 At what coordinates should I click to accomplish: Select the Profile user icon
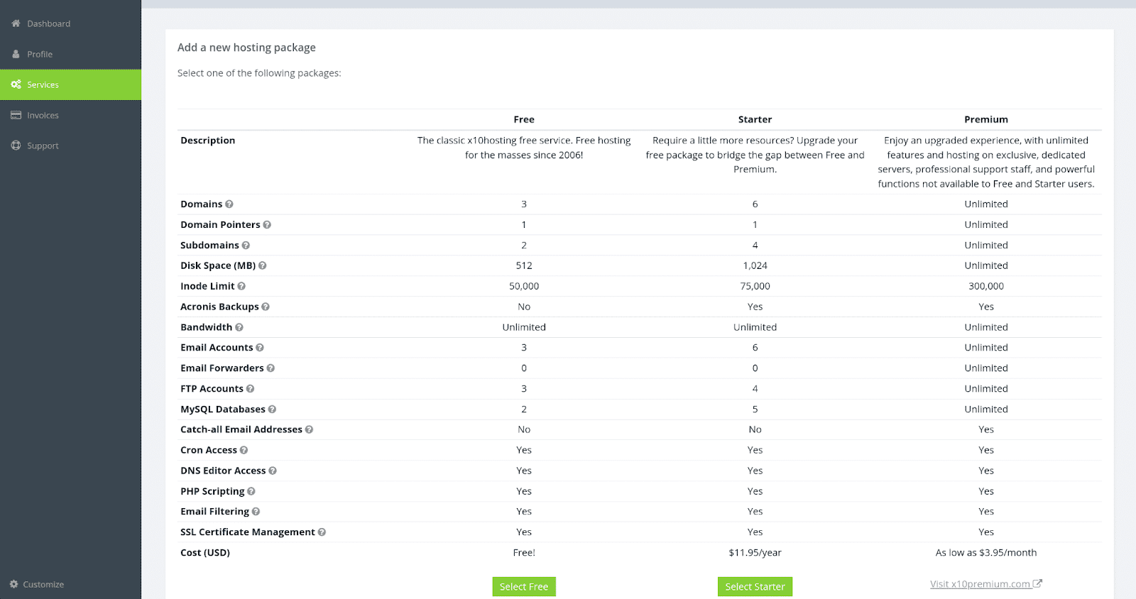click(15, 53)
